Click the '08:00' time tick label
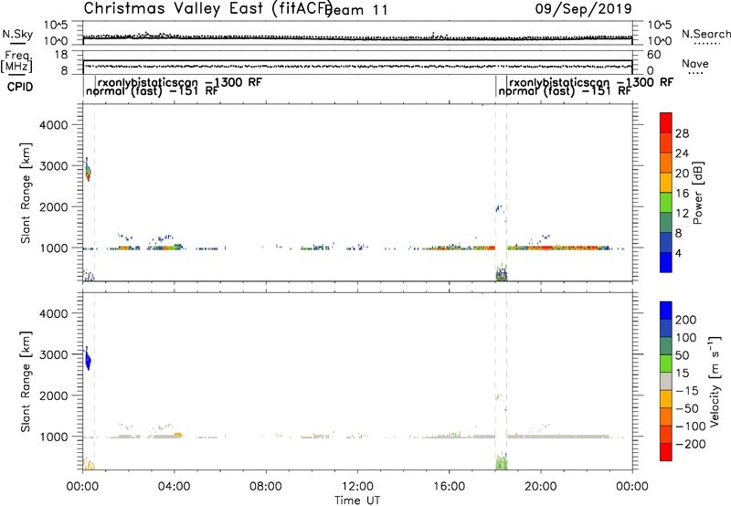 (265, 487)
